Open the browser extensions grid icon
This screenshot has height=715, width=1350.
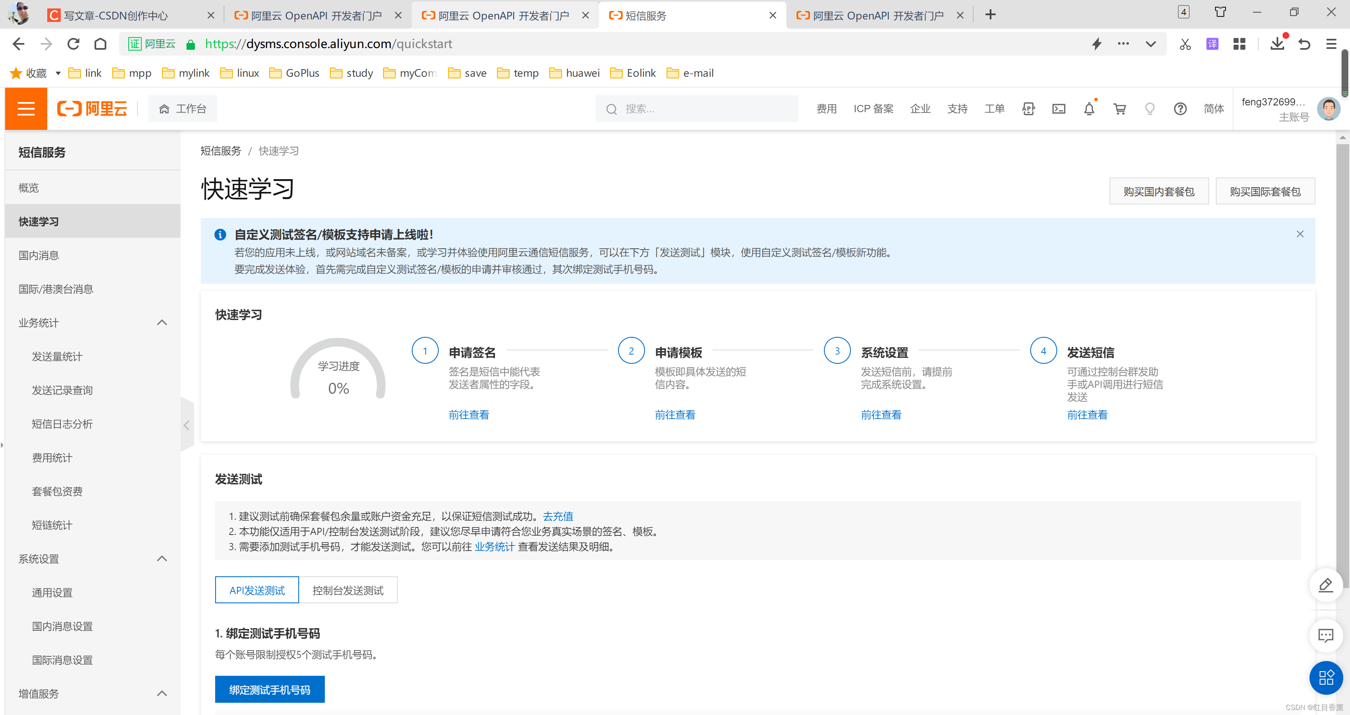point(1239,44)
